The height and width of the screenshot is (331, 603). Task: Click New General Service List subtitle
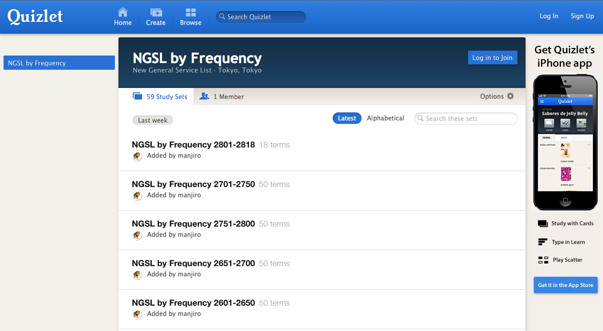172,70
